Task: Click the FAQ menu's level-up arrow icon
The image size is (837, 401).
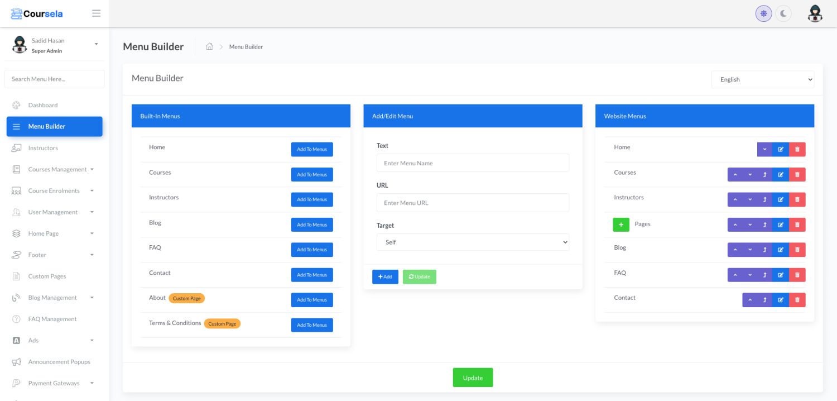Action: click(x=764, y=275)
